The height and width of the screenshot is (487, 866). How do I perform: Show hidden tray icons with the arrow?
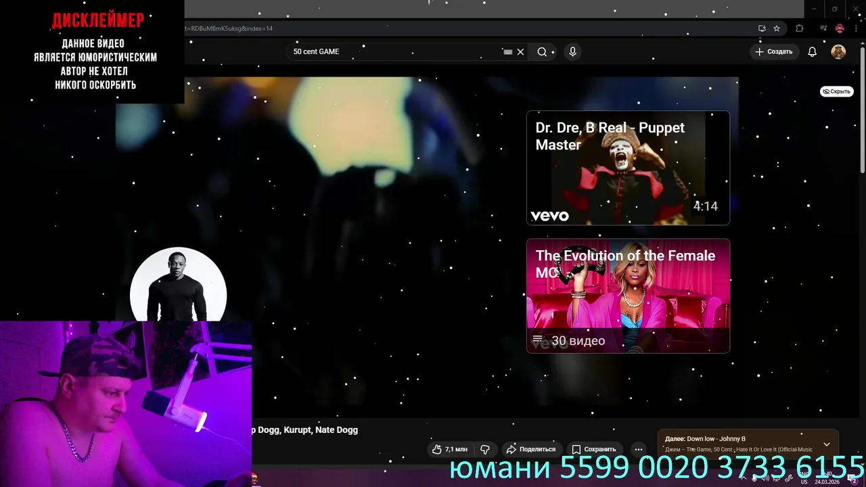tap(743, 479)
